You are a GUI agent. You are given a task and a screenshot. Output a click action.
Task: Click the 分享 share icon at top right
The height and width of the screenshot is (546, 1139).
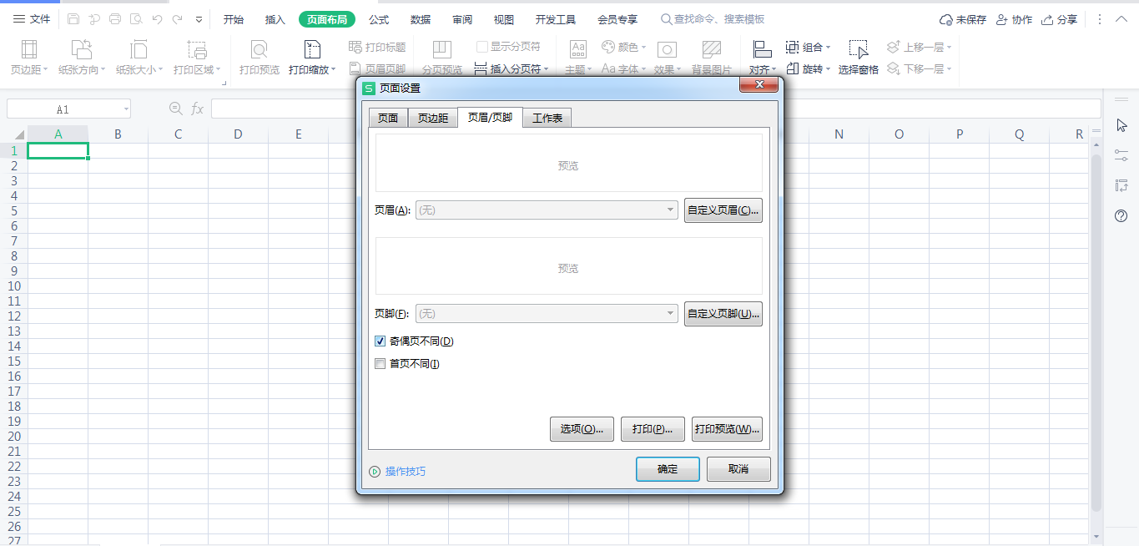[x=1048, y=19]
